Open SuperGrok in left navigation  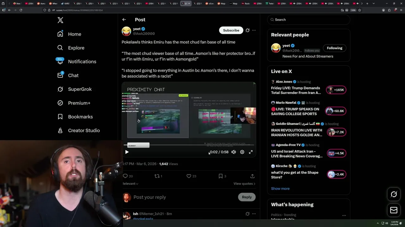tap(74, 89)
